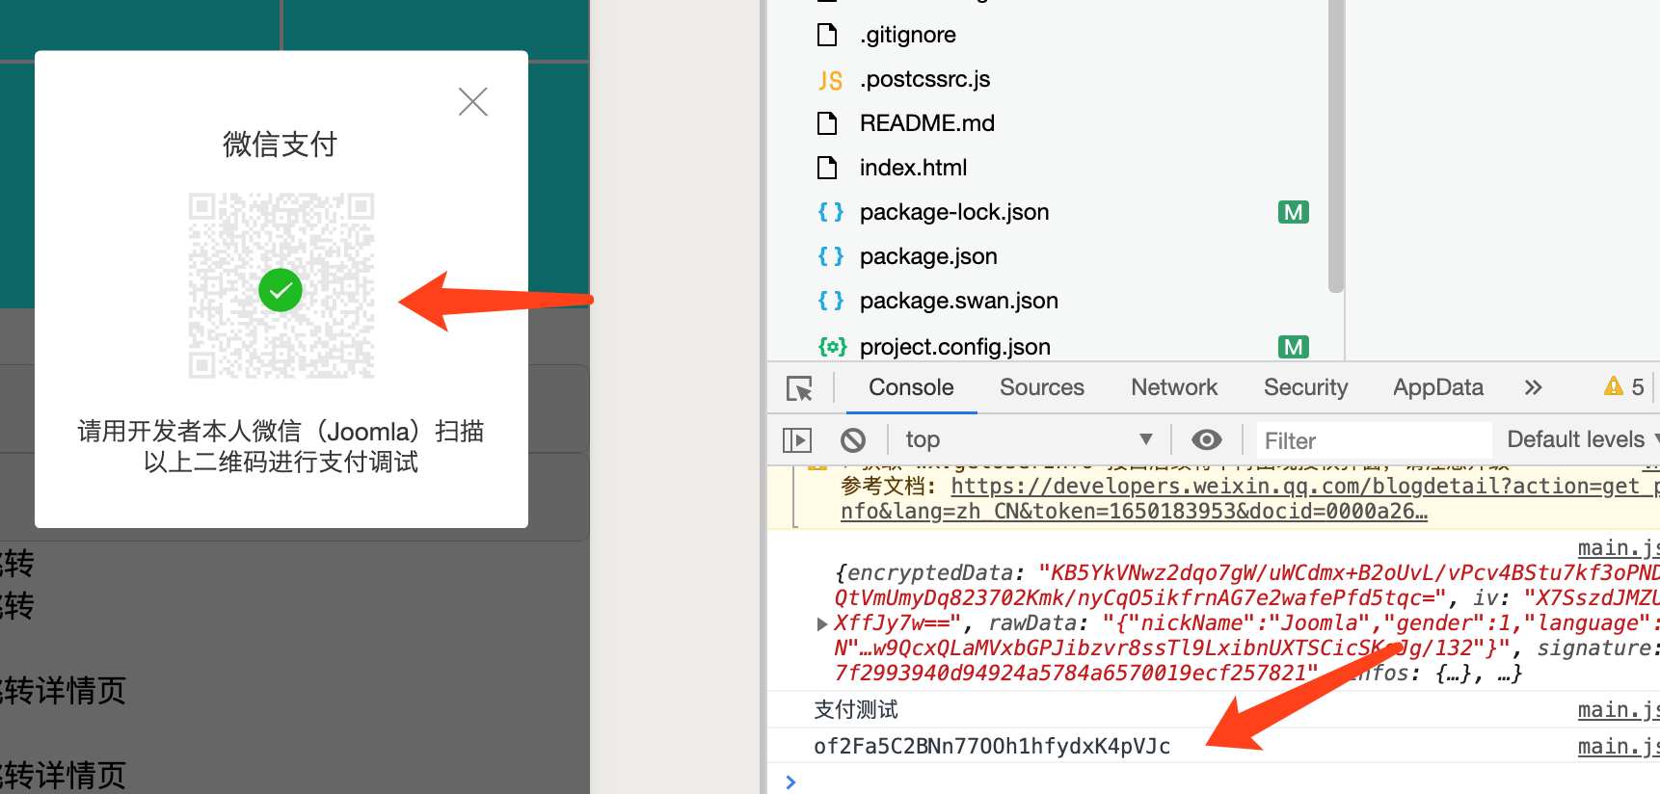Click the file icon next to index.html

pos(827,168)
